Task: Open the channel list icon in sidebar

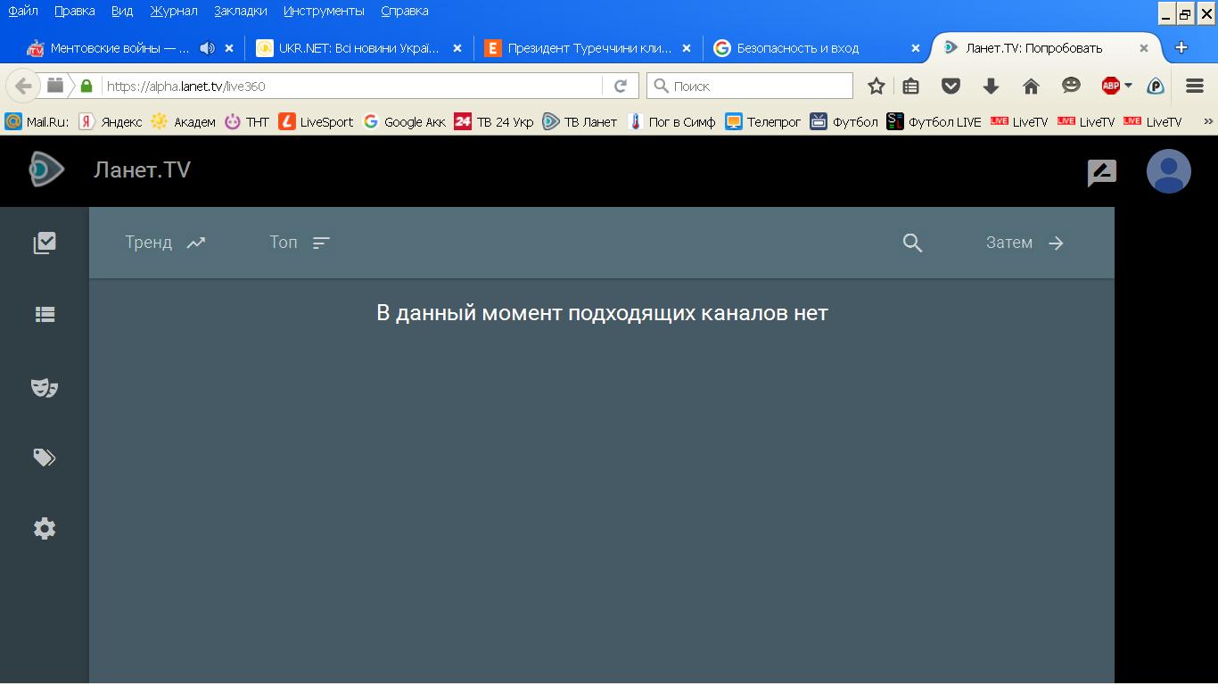Action: pos(45,314)
